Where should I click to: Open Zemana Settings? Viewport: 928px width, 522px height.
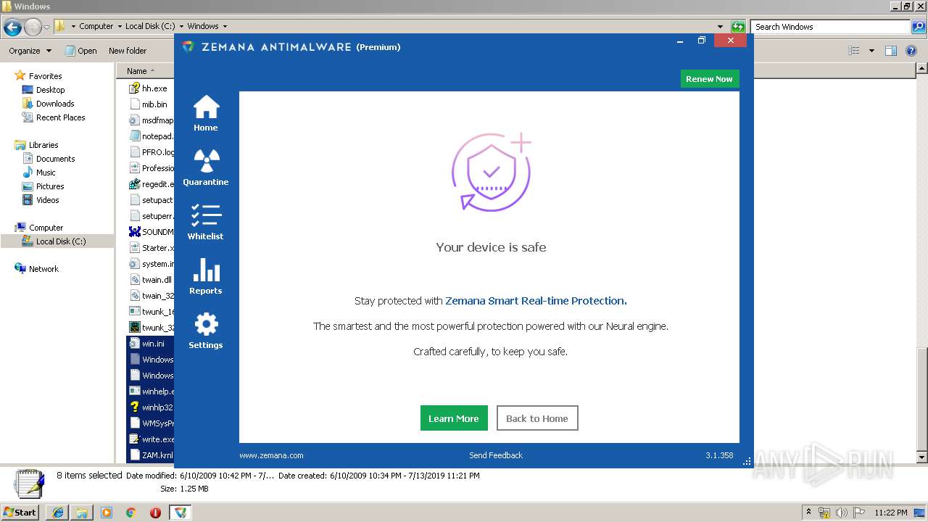206,331
